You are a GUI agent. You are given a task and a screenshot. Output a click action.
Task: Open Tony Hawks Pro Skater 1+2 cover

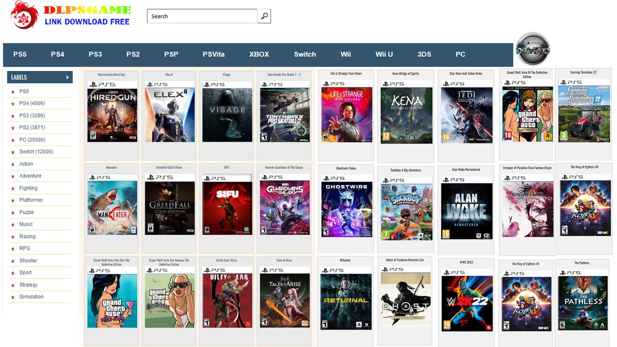[285, 112]
